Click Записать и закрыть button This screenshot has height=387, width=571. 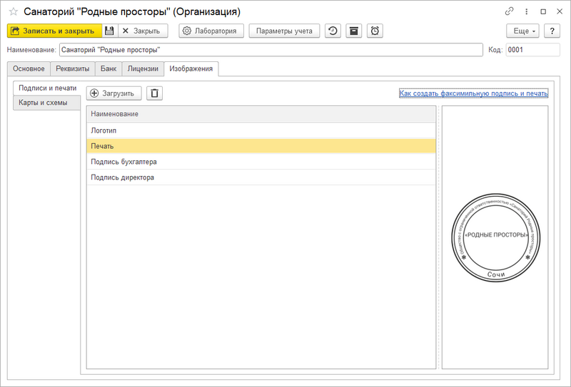[55, 31]
